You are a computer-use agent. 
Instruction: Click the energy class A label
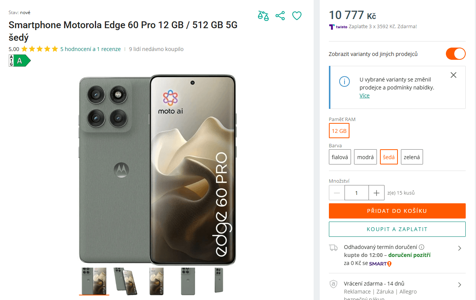tap(19, 61)
